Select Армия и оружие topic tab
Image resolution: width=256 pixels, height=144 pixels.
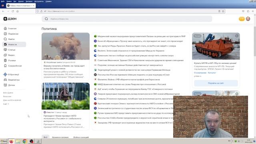(60, 137)
